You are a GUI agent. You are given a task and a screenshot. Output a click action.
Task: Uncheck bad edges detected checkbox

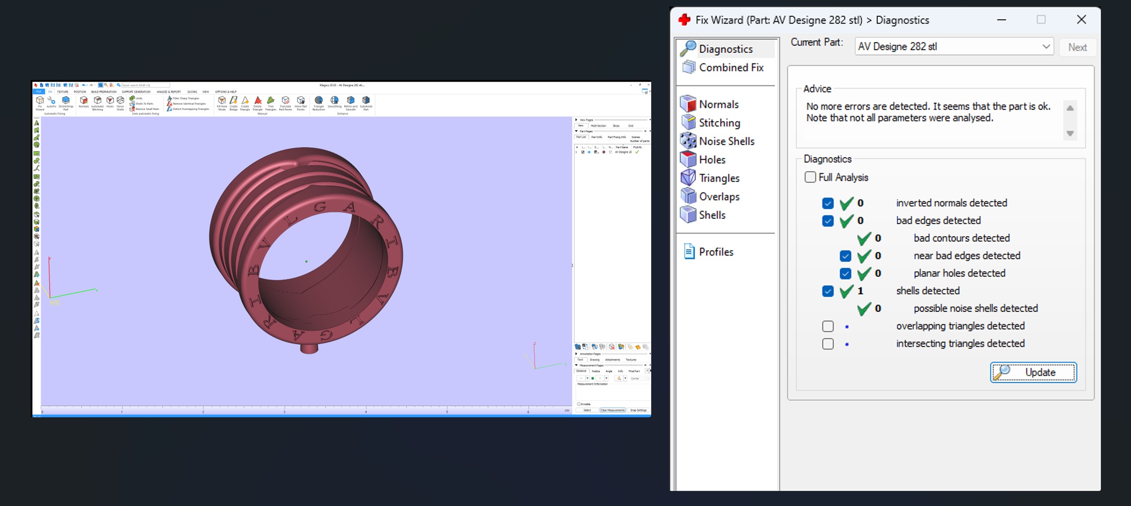[827, 221]
